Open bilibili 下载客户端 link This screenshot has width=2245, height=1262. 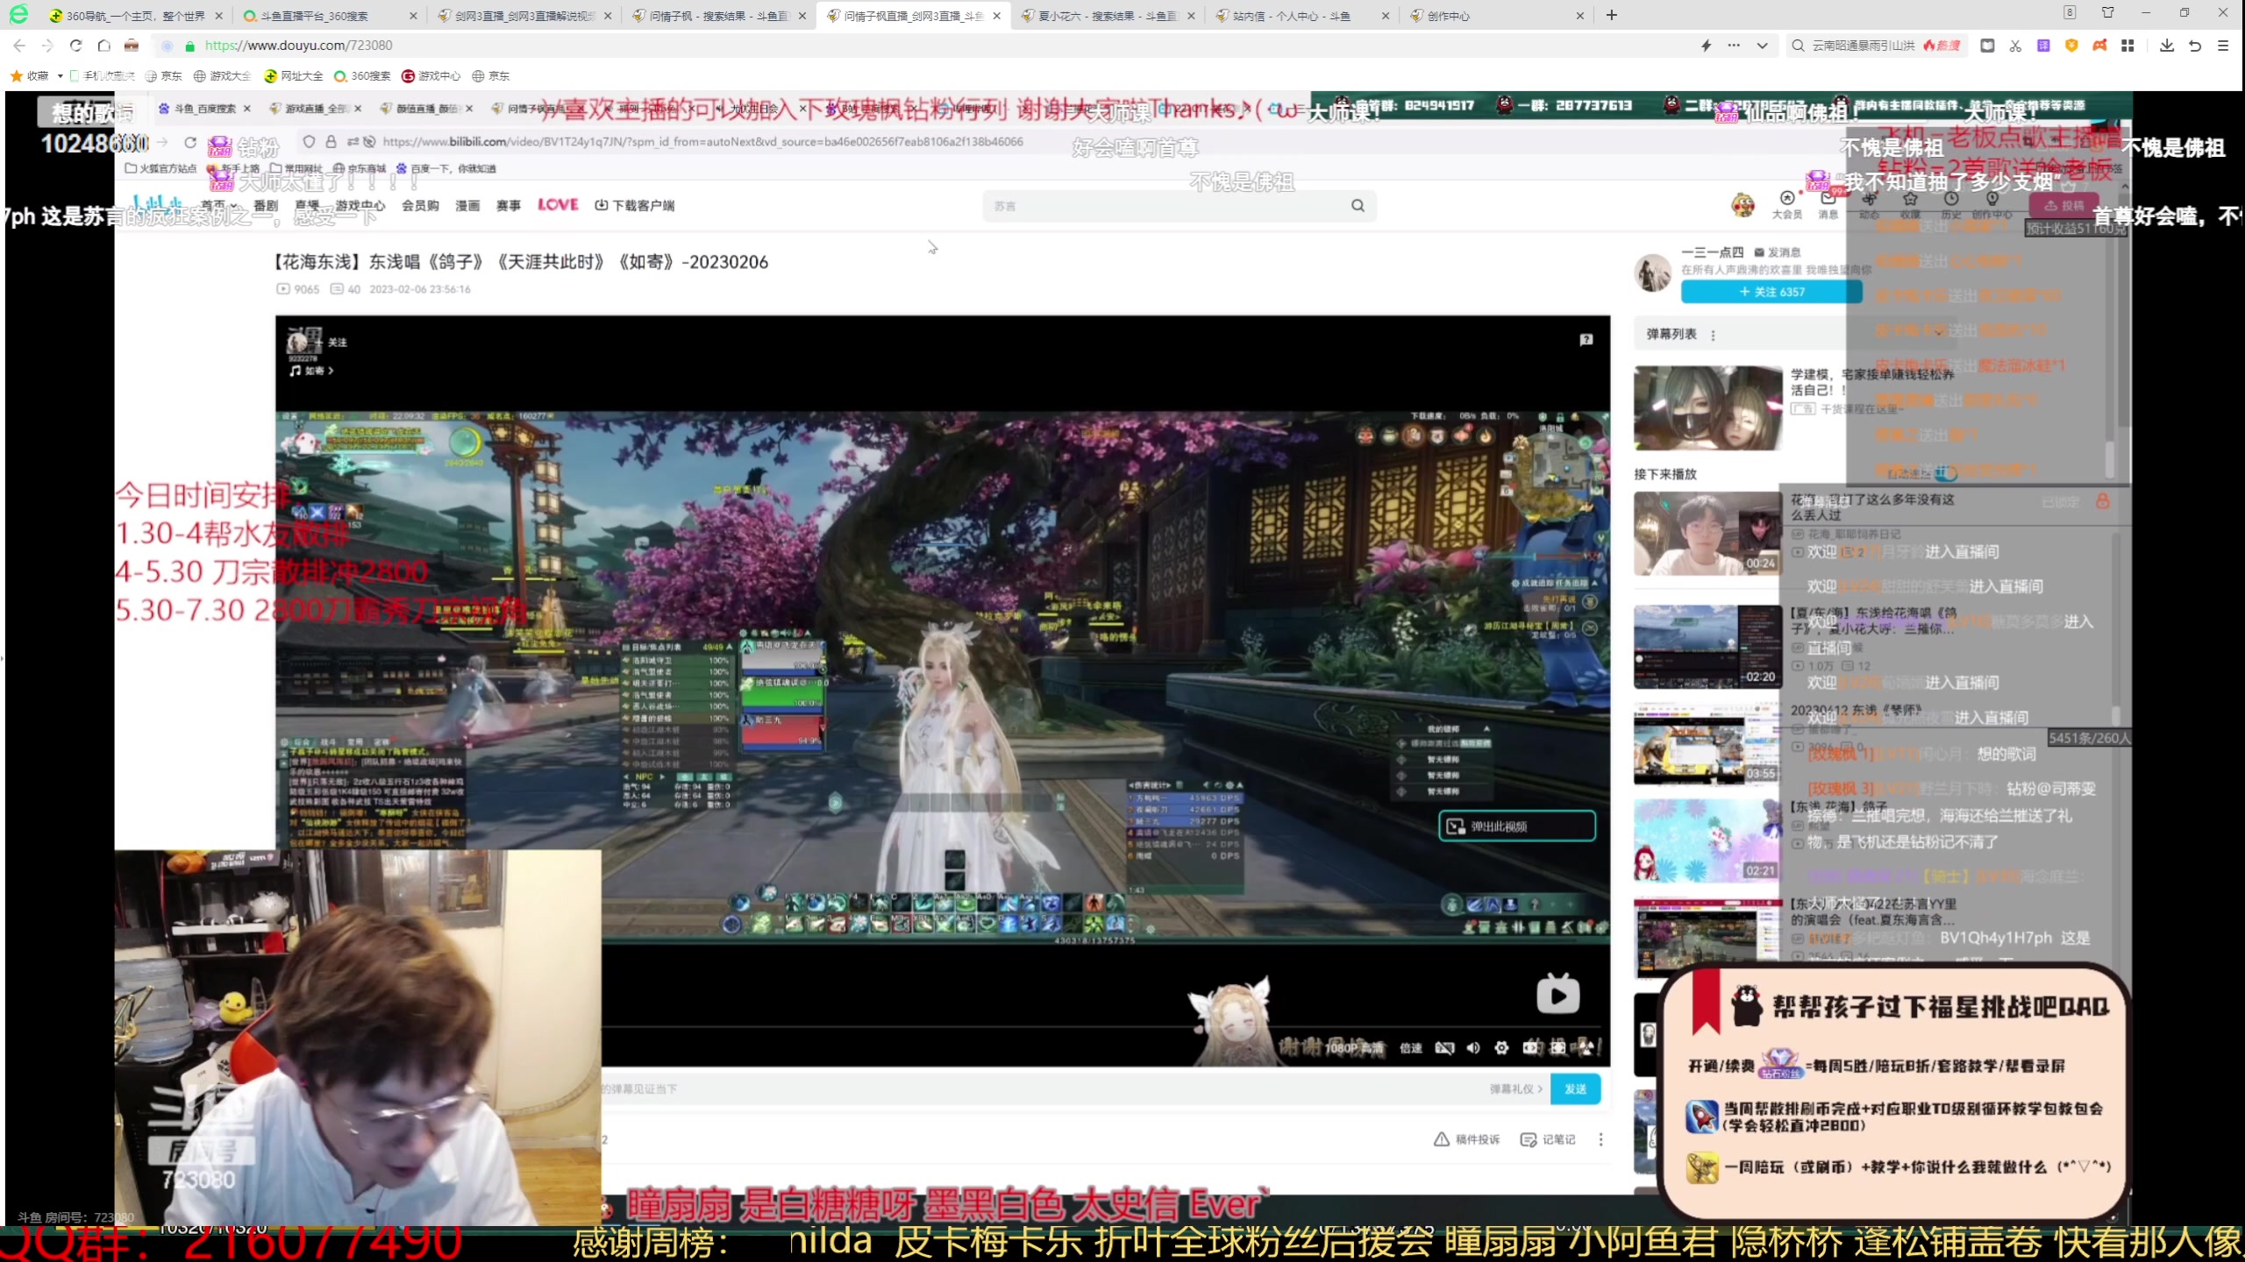(x=635, y=205)
